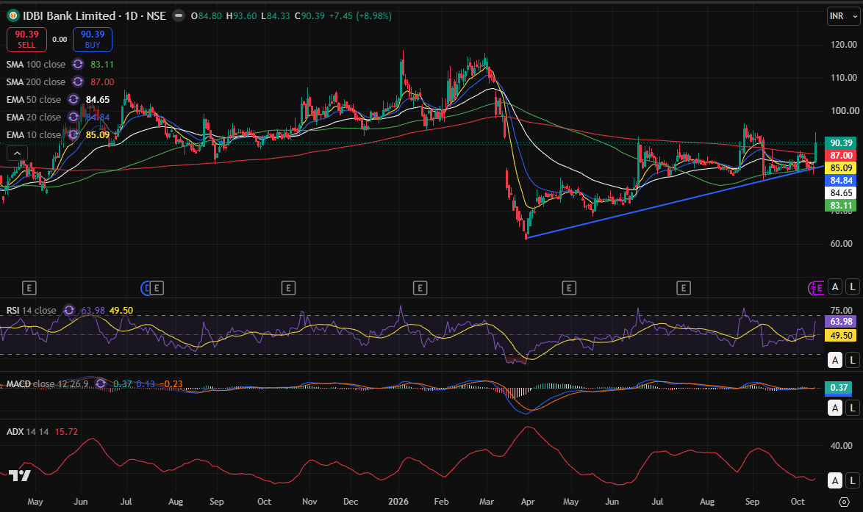Select the RSI 14 close legend label

[x=32, y=310]
